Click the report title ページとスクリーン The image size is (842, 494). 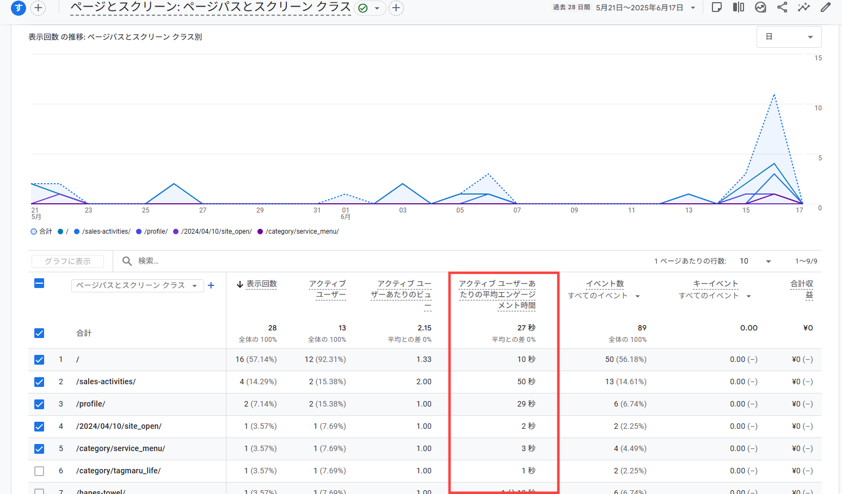point(211,7)
